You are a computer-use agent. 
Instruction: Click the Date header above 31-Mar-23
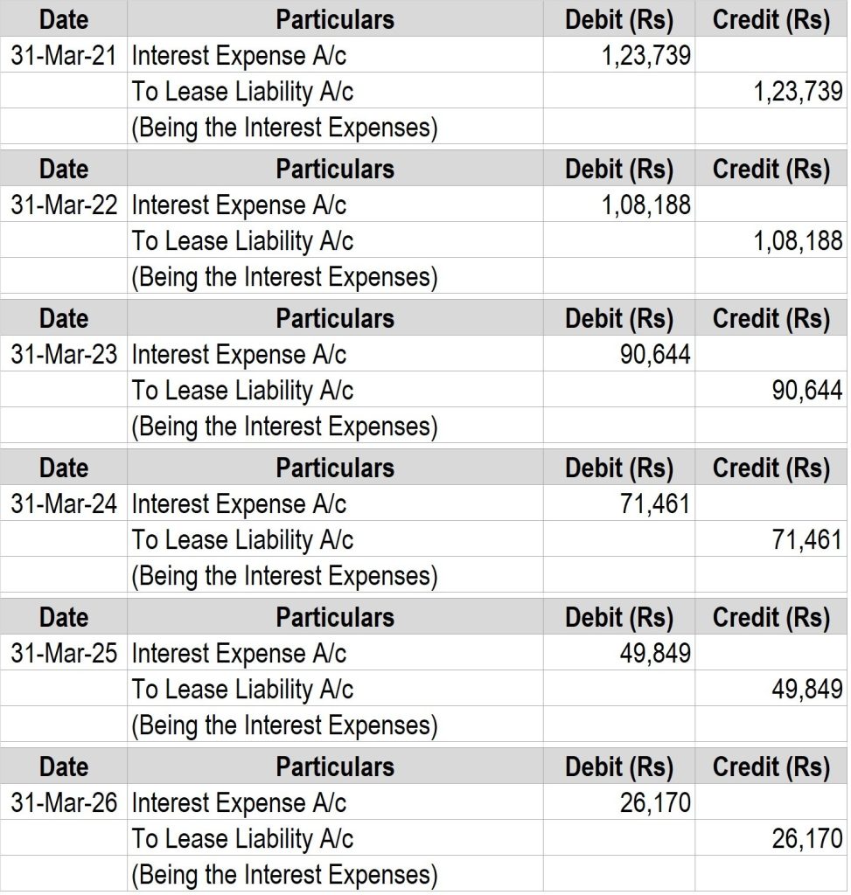click(64, 318)
